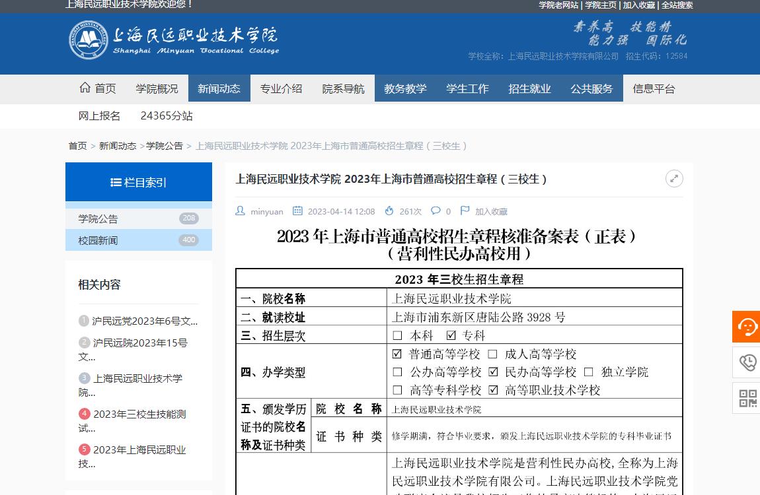Click the college name text logo
Screen dimensions: 760x495
point(196,40)
